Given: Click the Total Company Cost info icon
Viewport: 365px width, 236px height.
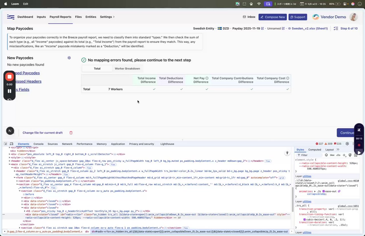Looking at the screenshot, I should pyautogui.click(x=288, y=78).
